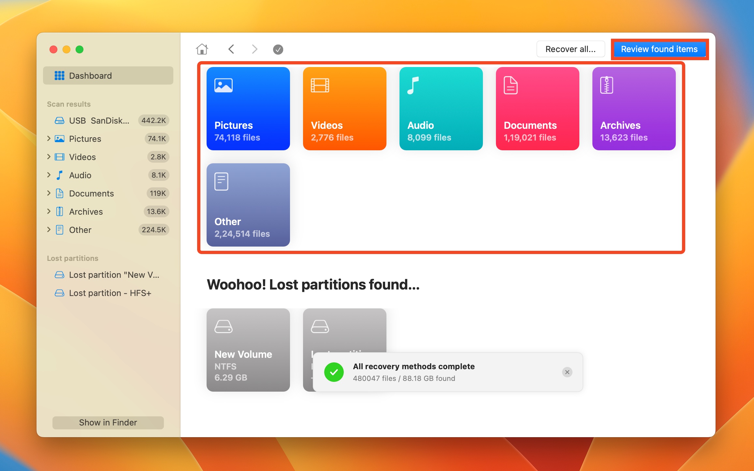The image size is (754, 471).
Task: Click "480047 files / 88.18 GB found" text
Action: pos(404,378)
